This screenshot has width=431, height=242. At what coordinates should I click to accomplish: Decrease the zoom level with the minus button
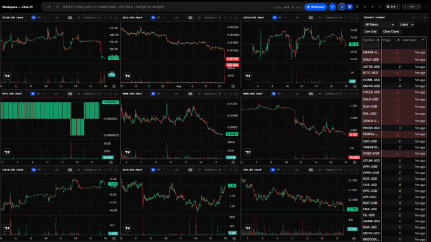(404, 7)
